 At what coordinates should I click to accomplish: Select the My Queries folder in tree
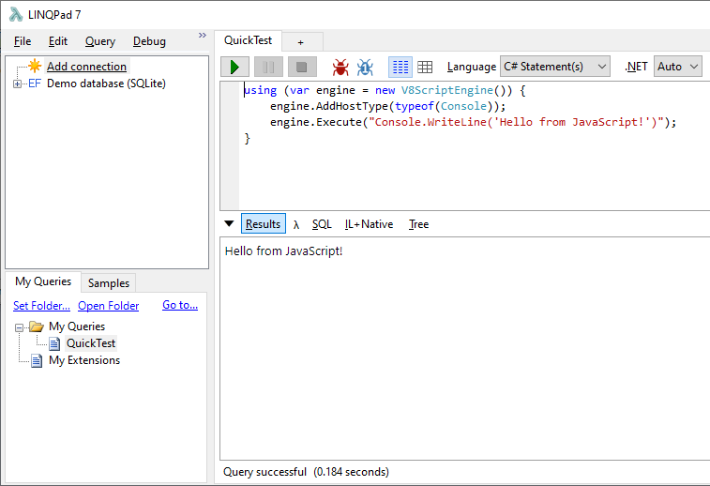click(77, 327)
